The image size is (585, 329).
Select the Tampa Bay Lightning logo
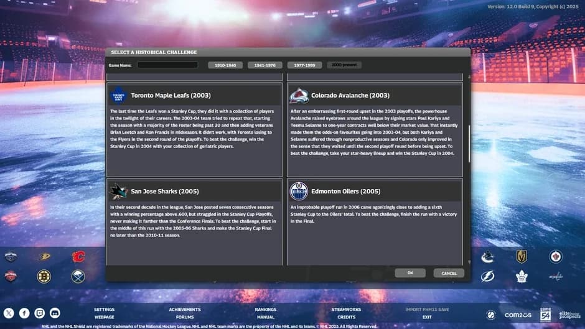(487, 276)
